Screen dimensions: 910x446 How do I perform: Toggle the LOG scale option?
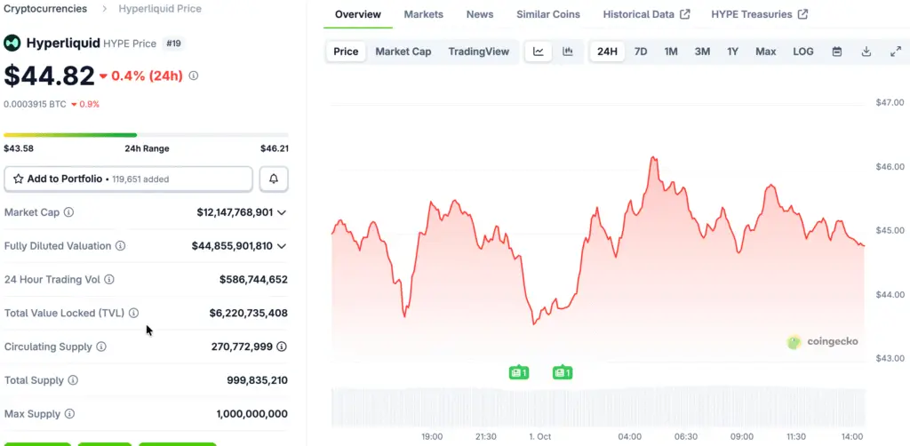(802, 52)
